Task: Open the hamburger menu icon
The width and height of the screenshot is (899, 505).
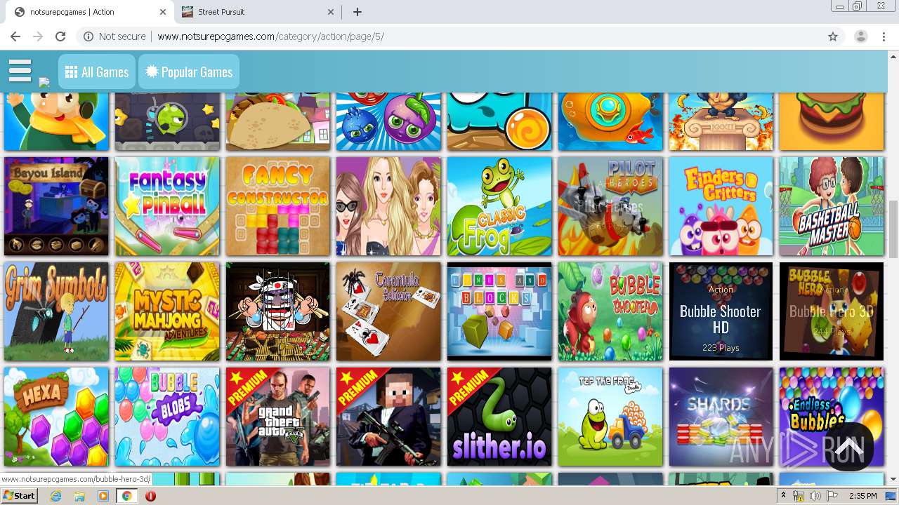Action: [20, 71]
